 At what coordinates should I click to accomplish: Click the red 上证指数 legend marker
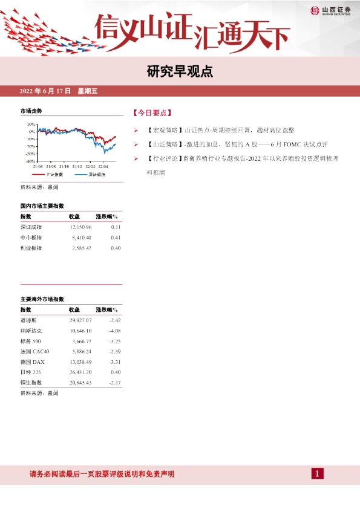[x=38, y=174]
